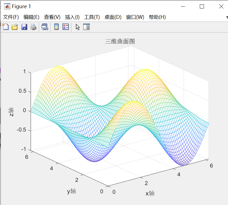This screenshot has width=228, height=205.
Task: Enable plot edit mode with the arrow tool
Action: tap(77, 27)
